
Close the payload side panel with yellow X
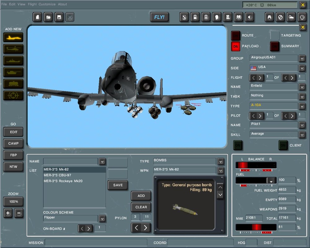tap(303, 27)
